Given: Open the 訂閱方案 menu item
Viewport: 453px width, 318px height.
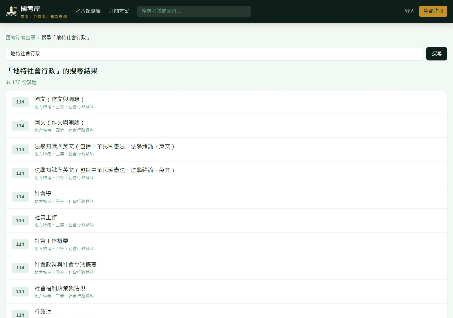Looking at the screenshot, I should point(119,11).
